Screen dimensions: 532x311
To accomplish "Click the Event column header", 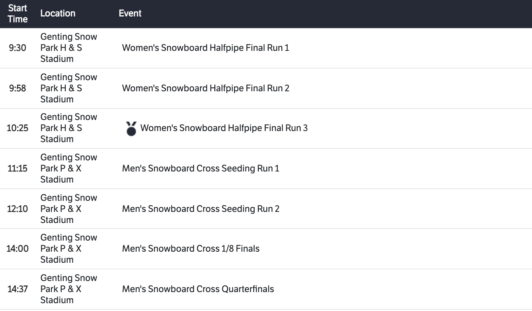I will (130, 13).
